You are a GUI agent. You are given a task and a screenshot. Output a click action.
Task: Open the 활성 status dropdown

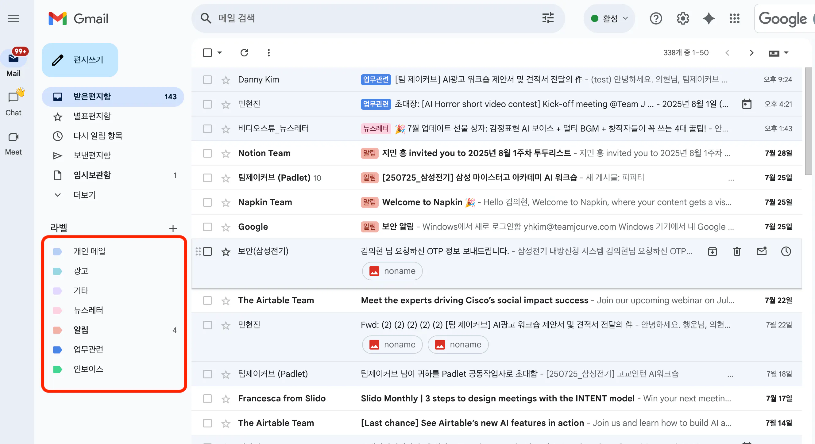pos(609,18)
